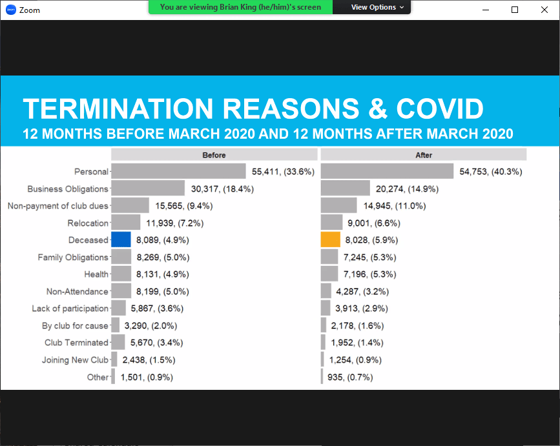Click the green screen-sharing notification banner
Image resolution: width=560 pixels, height=446 pixels.
click(x=240, y=7)
